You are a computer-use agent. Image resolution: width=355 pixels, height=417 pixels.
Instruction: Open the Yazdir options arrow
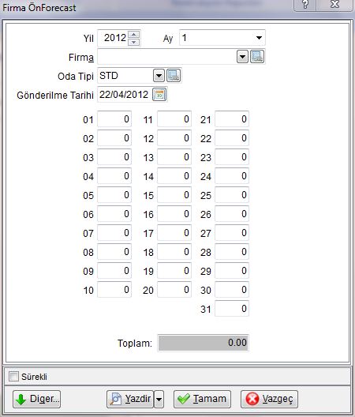[159, 399]
